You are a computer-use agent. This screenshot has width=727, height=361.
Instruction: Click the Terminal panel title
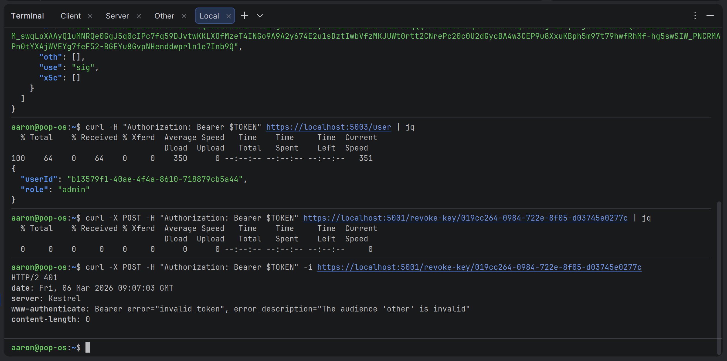click(27, 16)
